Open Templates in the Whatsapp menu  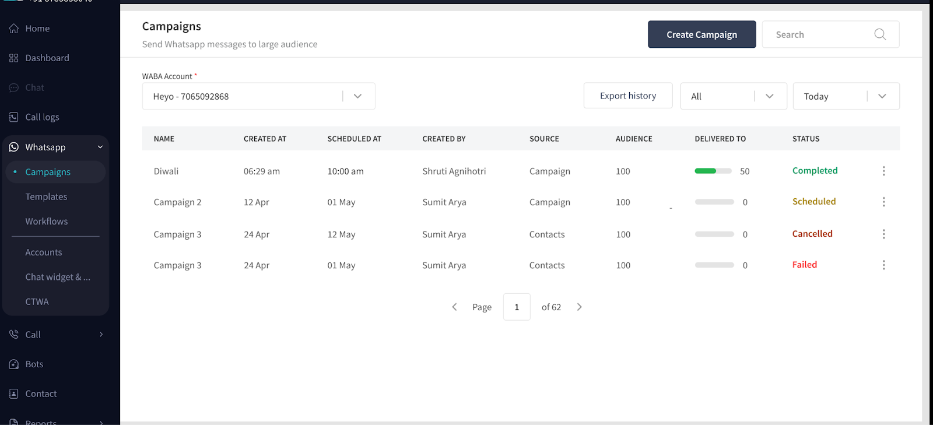(x=46, y=197)
